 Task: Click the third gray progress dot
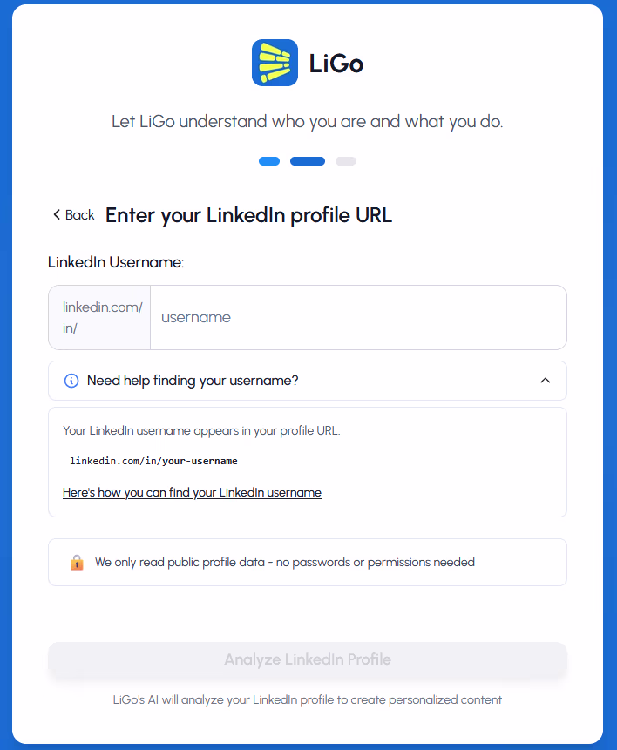click(x=345, y=160)
